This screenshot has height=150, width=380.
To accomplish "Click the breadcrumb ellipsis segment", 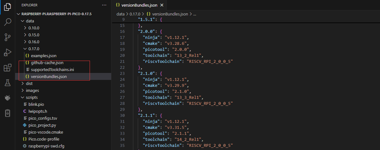I will 195,14.
